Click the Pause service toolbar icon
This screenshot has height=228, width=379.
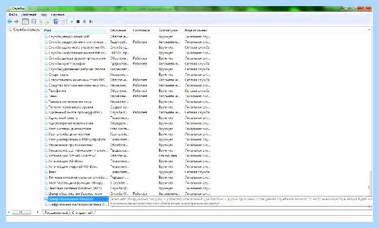(x=84, y=22)
